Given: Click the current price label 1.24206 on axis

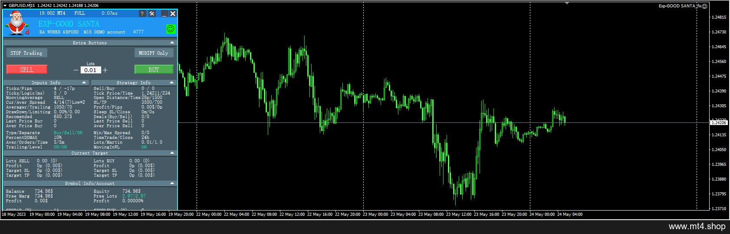Looking at the screenshot, I should coord(719,123).
